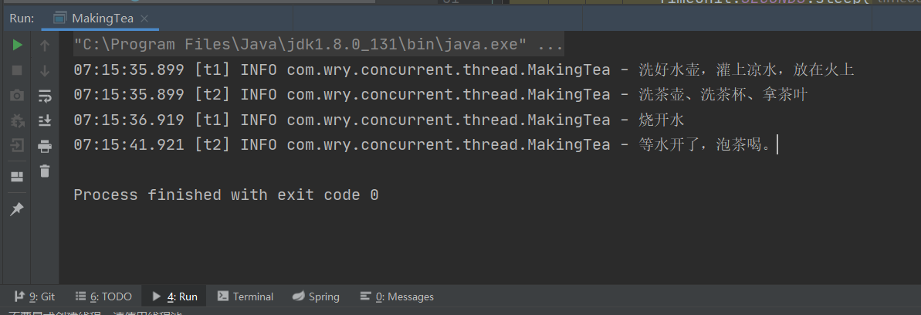Rerun MakingTea with the green play icon
The height and width of the screenshot is (315, 921).
pyautogui.click(x=17, y=45)
